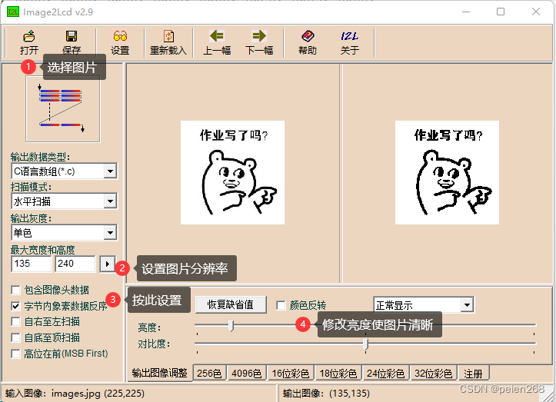The height and width of the screenshot is (402, 556).
Task: Adjust the 亮度 brightness slider handle
Action: click(231, 325)
